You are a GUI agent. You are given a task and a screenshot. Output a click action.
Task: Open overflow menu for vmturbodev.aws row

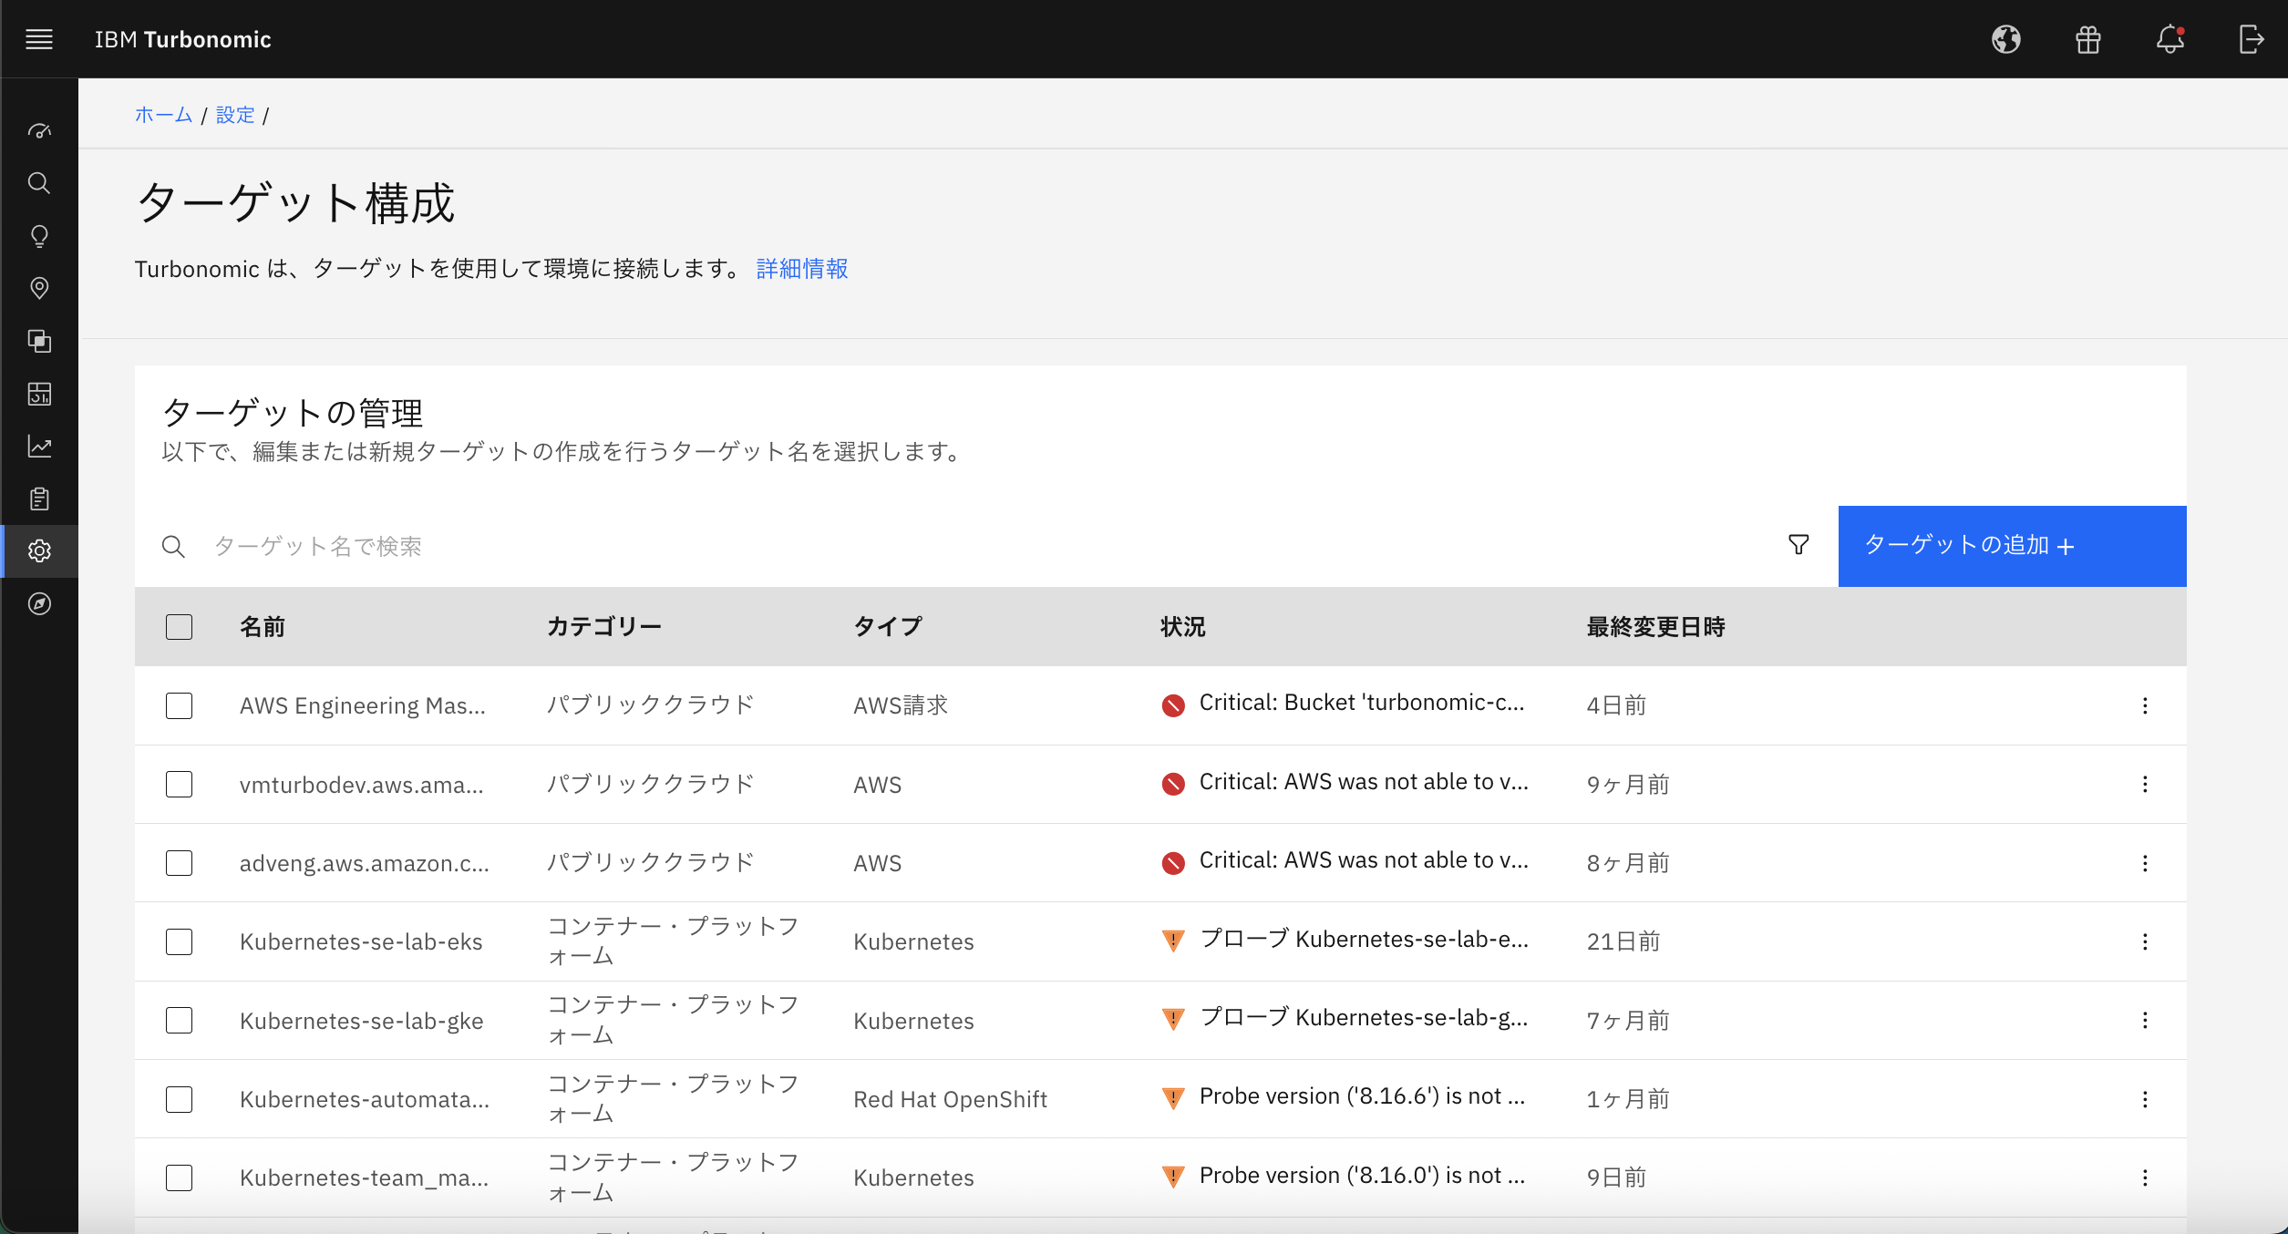(2144, 784)
